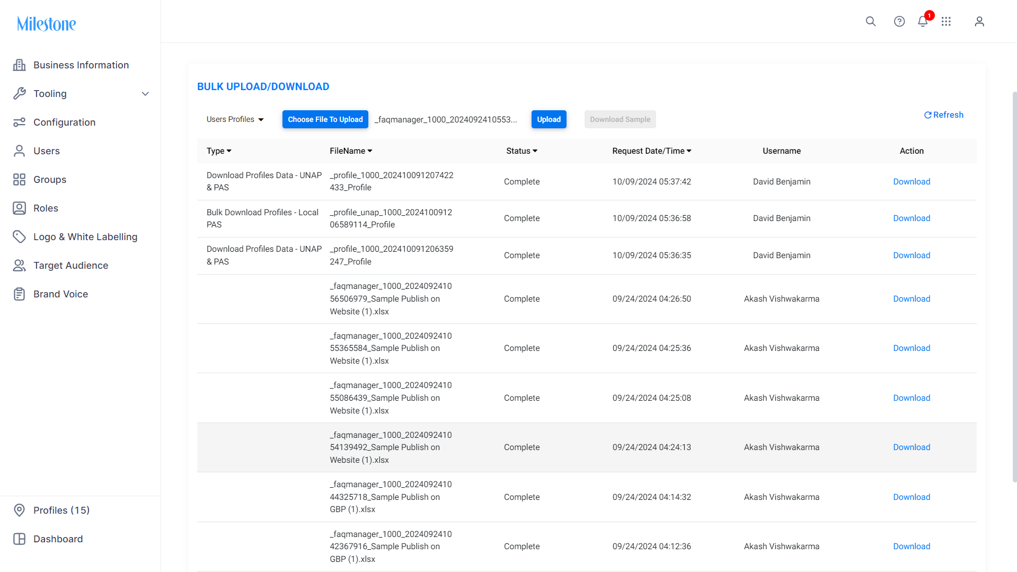Image resolution: width=1017 pixels, height=572 pixels.
Task: Click 'Bulk Download Profiles - Local PAS' cell
Action: point(262,218)
